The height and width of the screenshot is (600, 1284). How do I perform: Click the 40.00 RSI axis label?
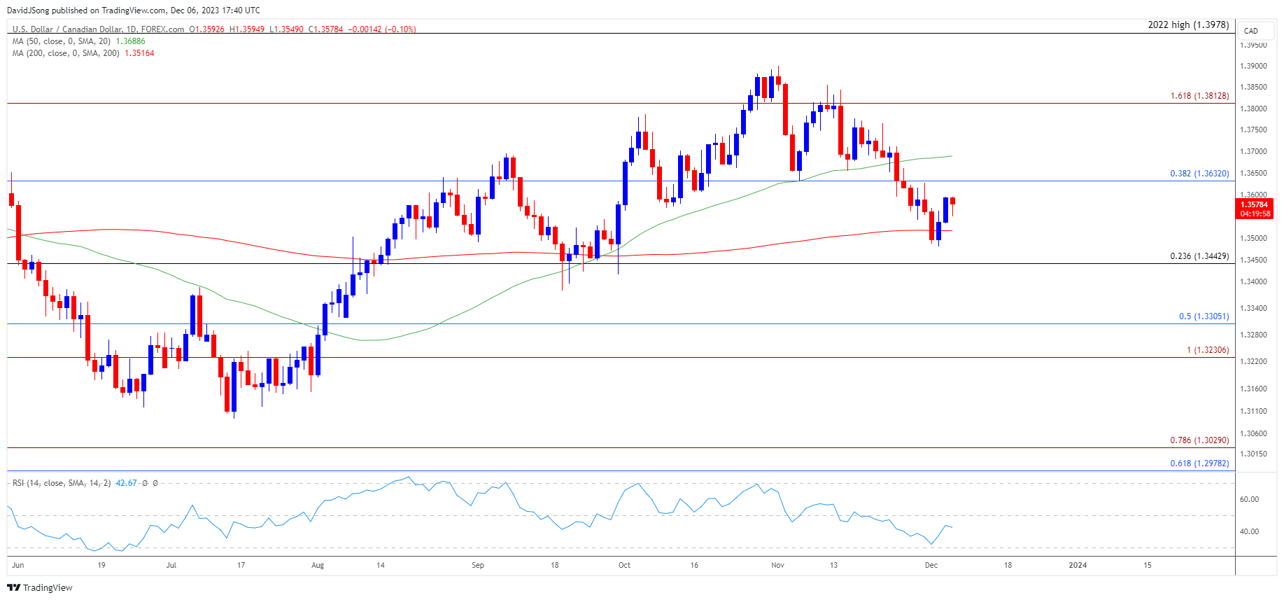[1249, 532]
